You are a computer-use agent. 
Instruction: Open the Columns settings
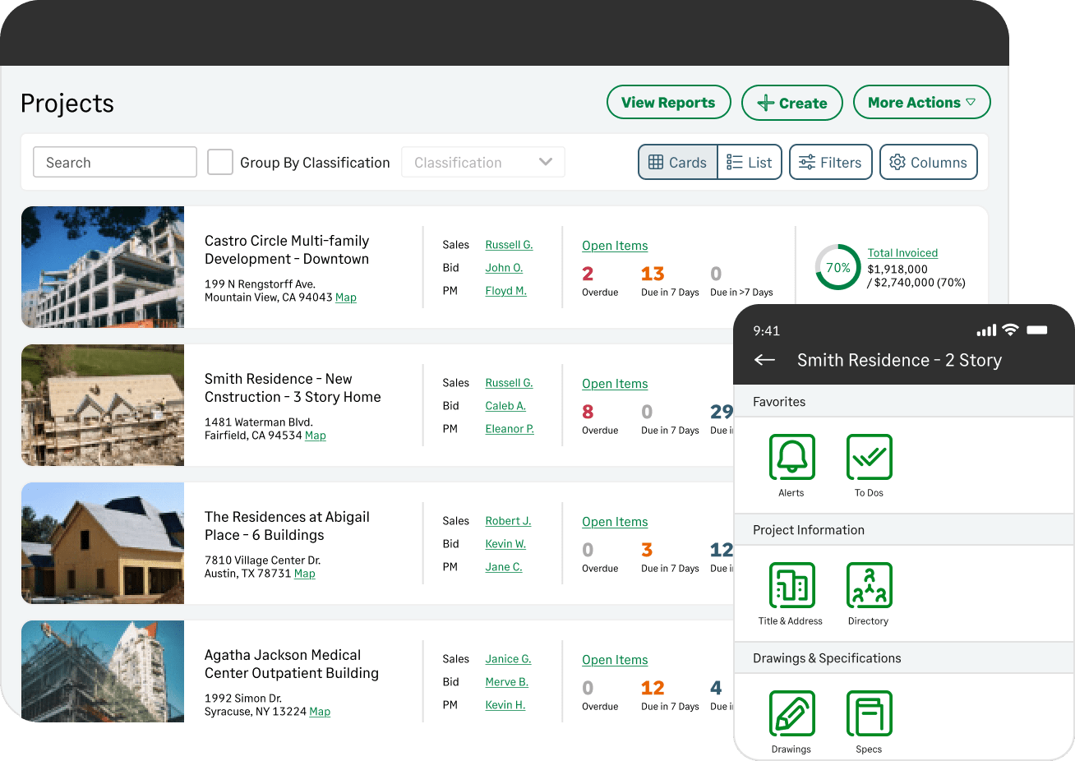pyautogui.click(x=929, y=162)
